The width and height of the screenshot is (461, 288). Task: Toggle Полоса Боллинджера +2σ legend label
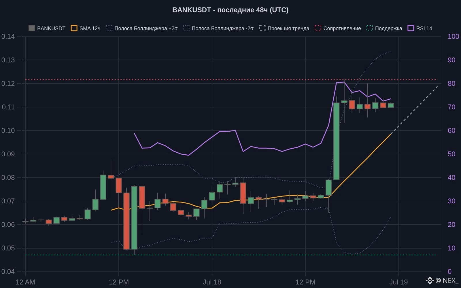pos(146,29)
